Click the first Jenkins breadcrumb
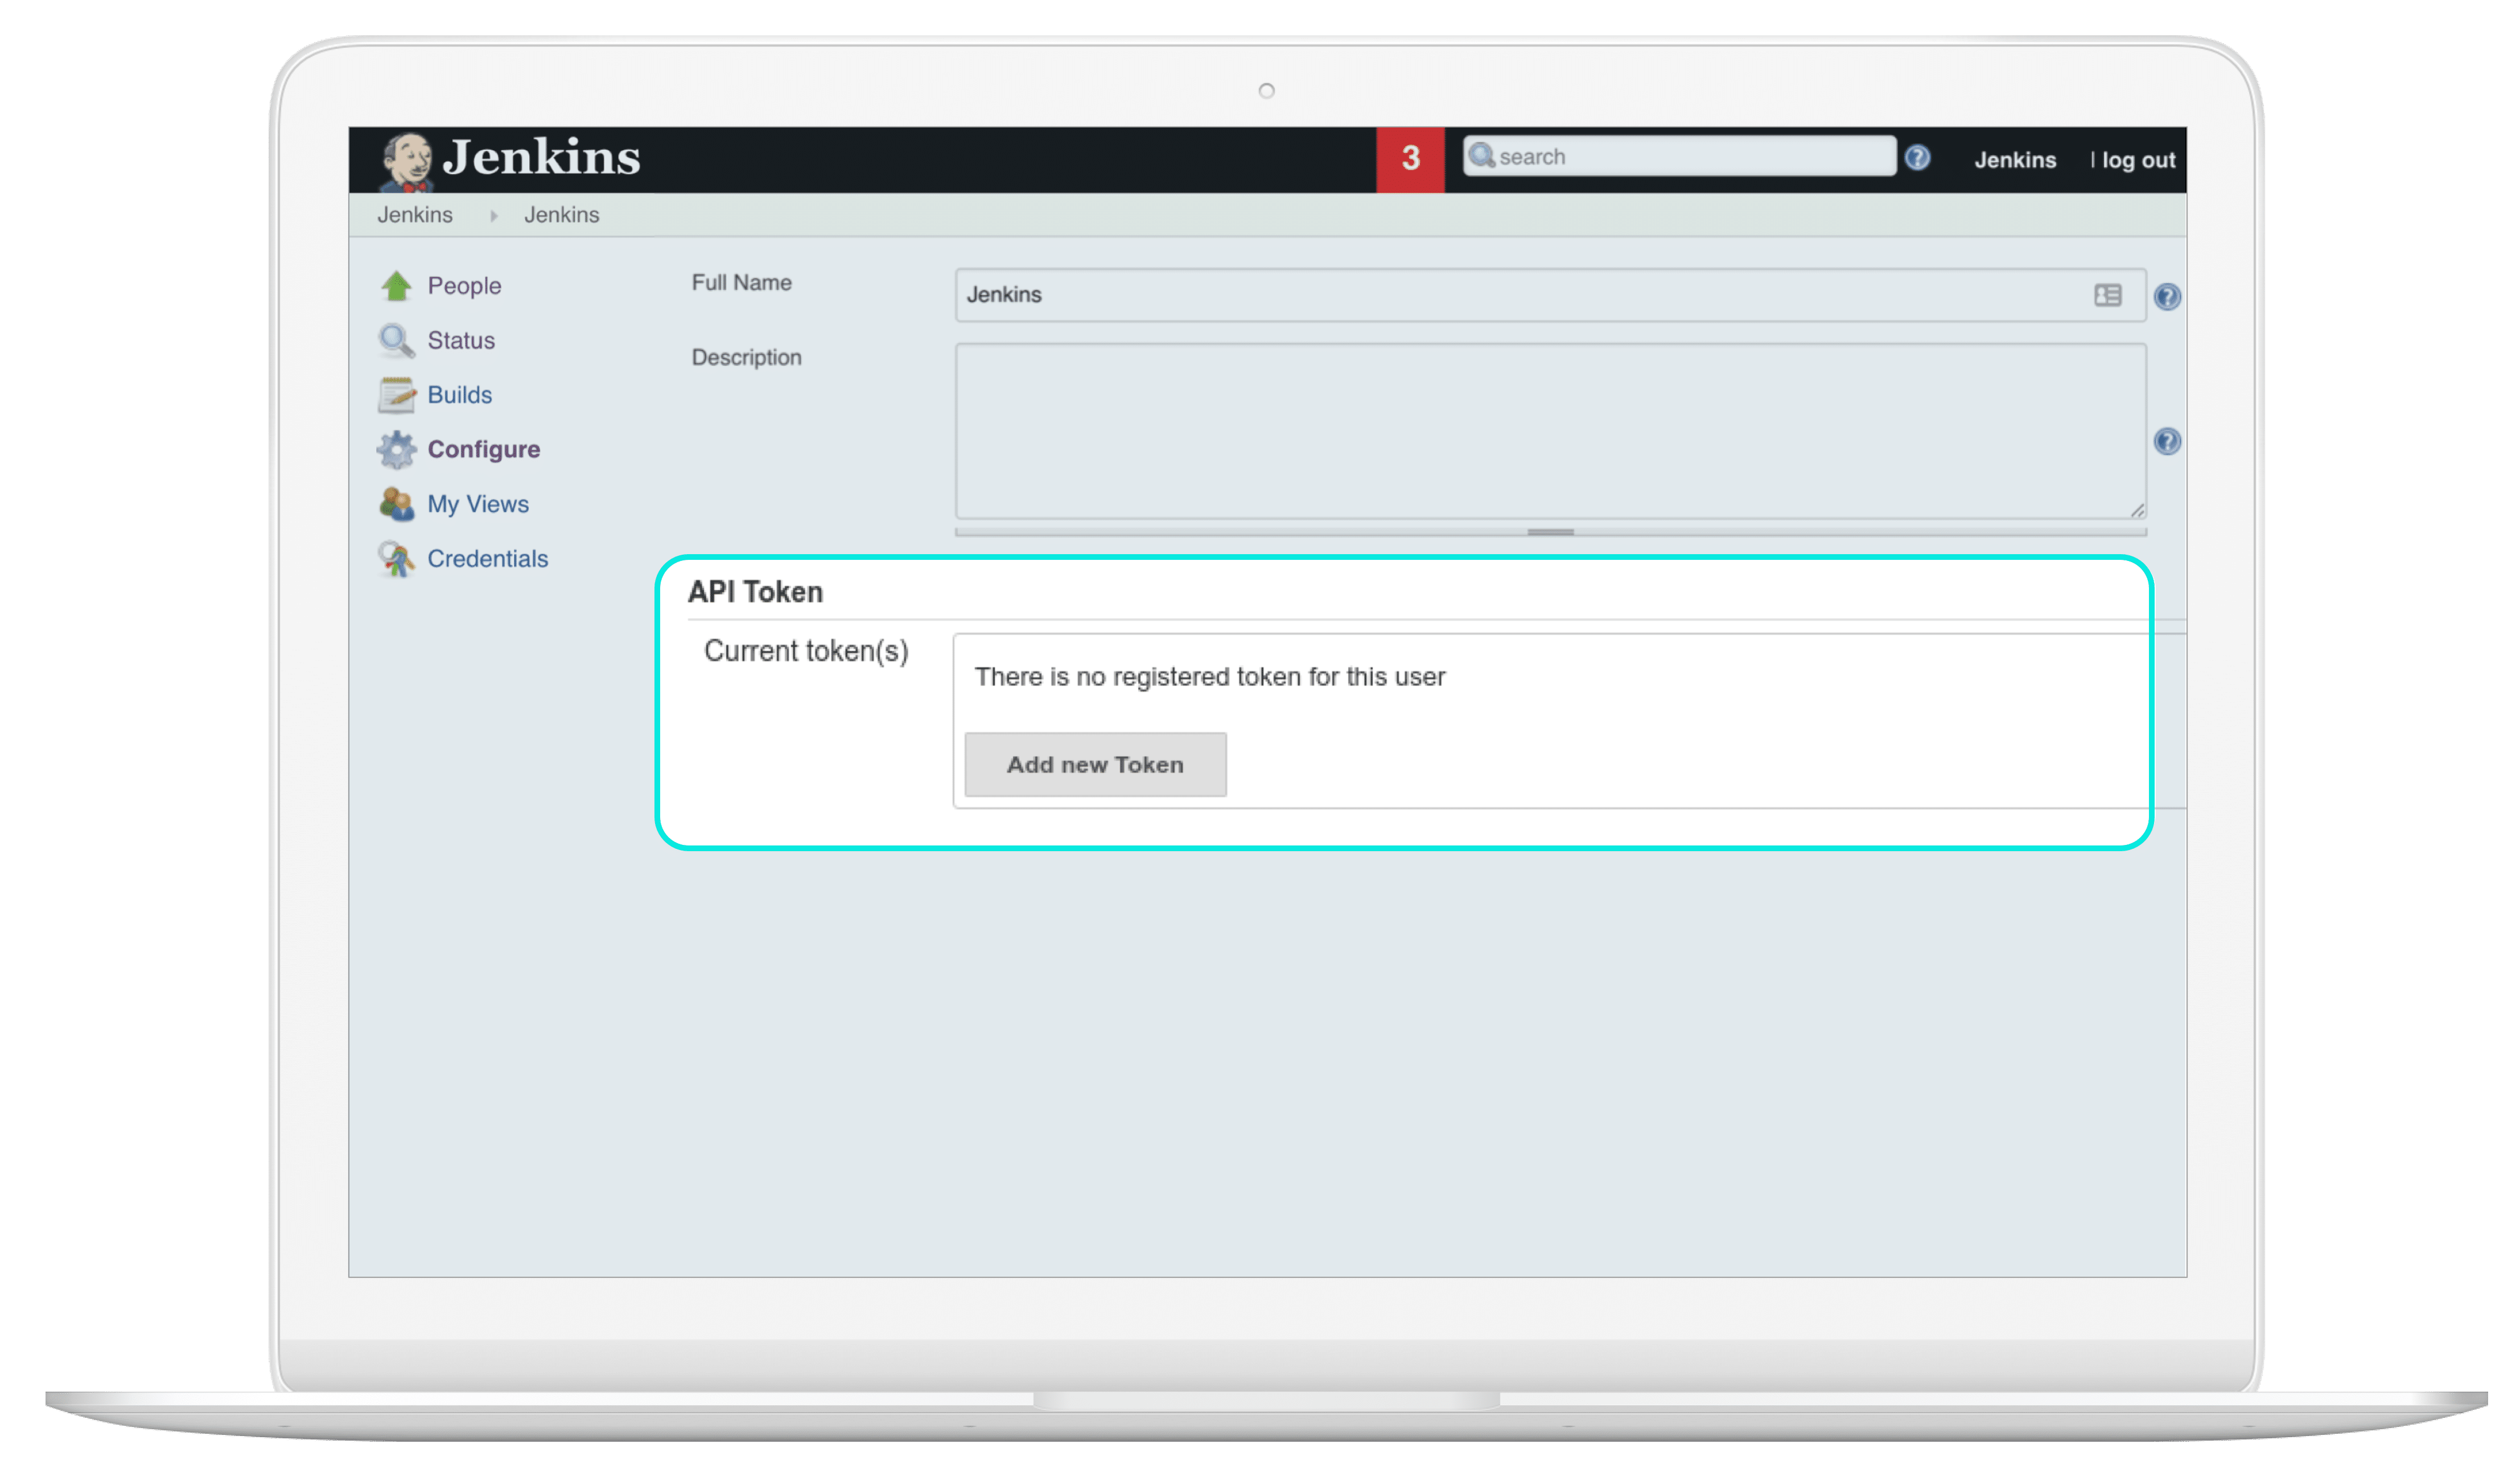2520x1477 pixels. click(x=415, y=214)
